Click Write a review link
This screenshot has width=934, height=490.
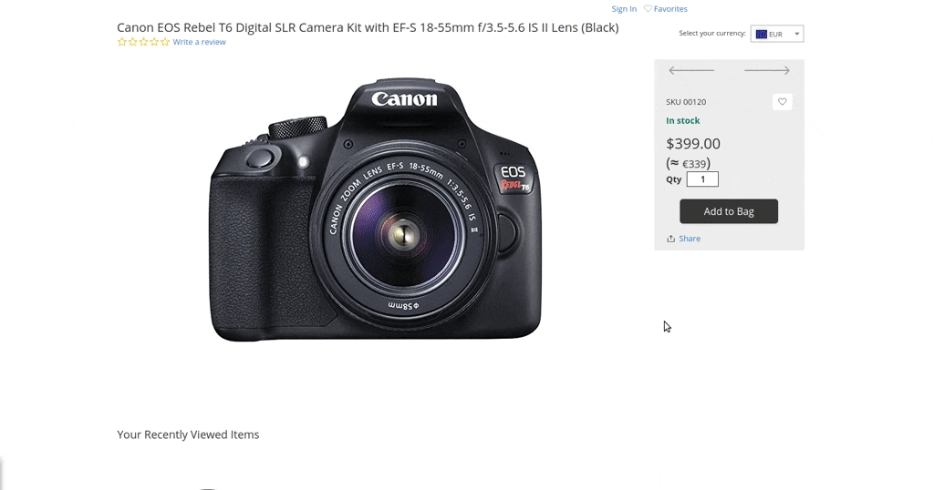coord(199,42)
